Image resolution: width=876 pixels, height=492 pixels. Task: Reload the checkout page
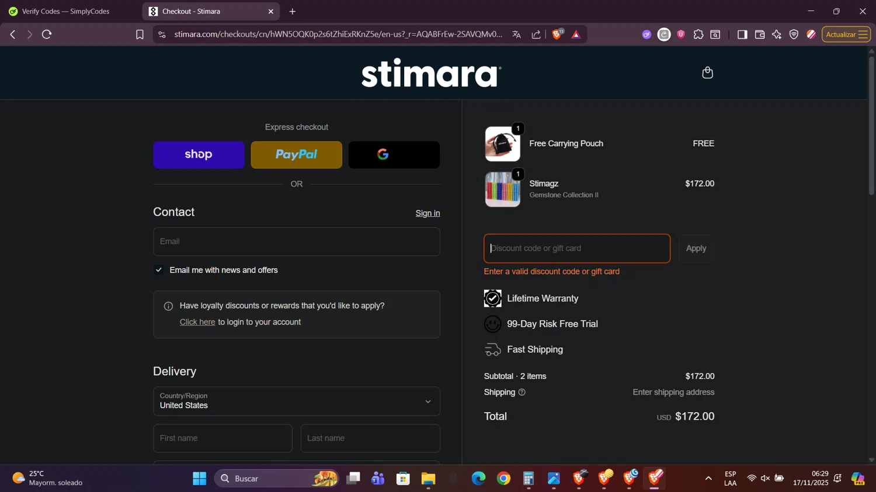(x=47, y=34)
